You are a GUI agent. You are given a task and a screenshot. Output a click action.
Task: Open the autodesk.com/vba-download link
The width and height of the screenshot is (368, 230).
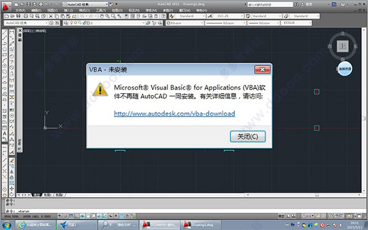tap(174, 113)
